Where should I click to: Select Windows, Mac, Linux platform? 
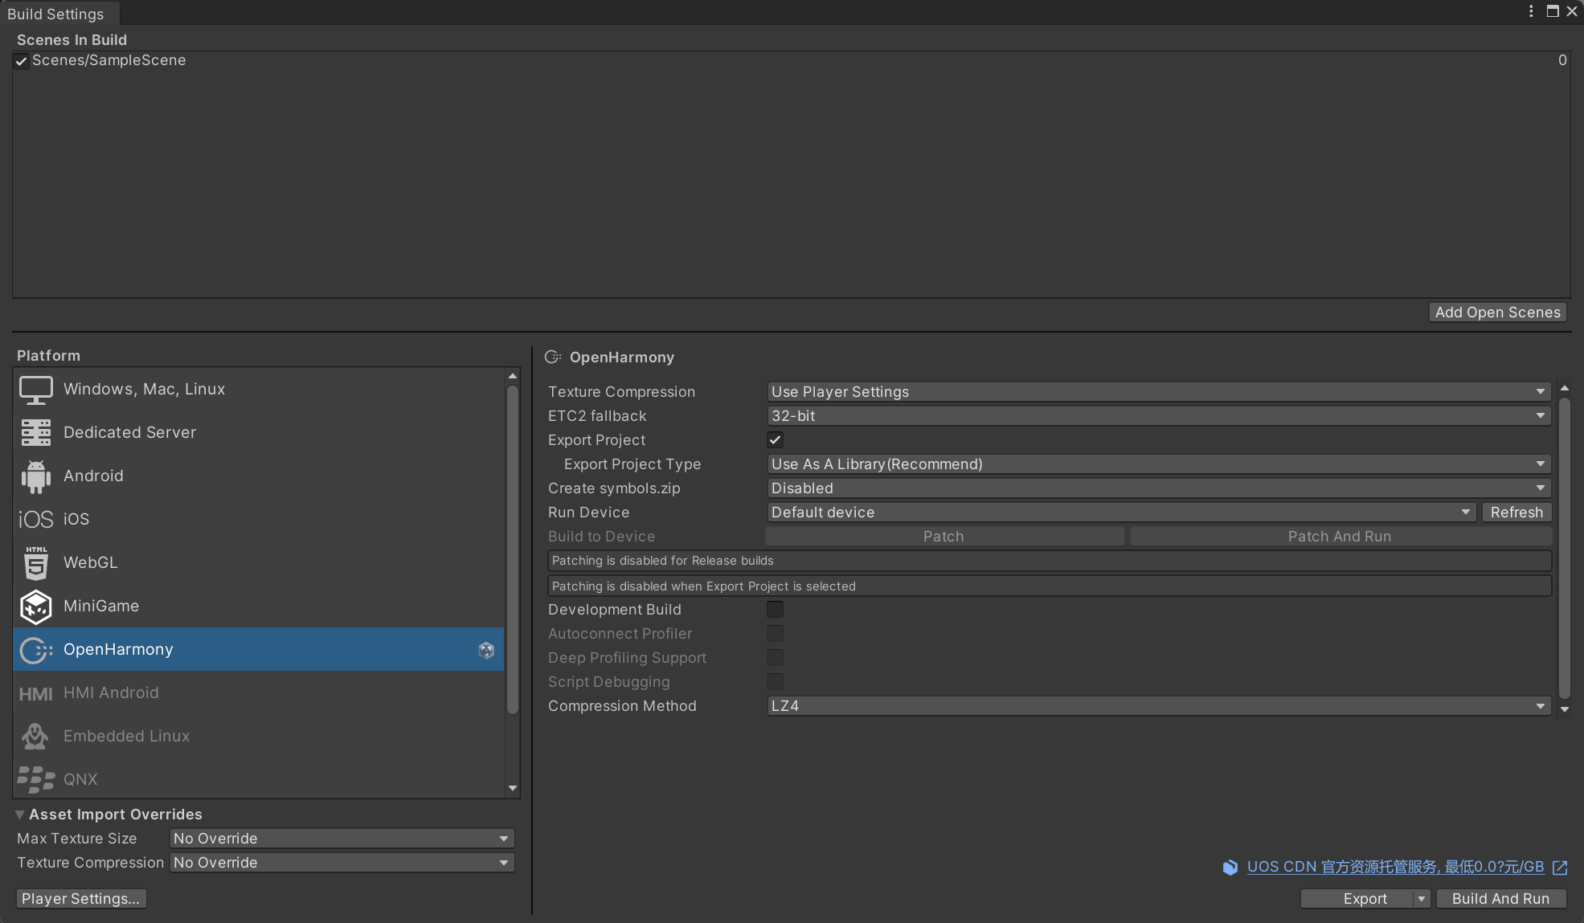259,390
